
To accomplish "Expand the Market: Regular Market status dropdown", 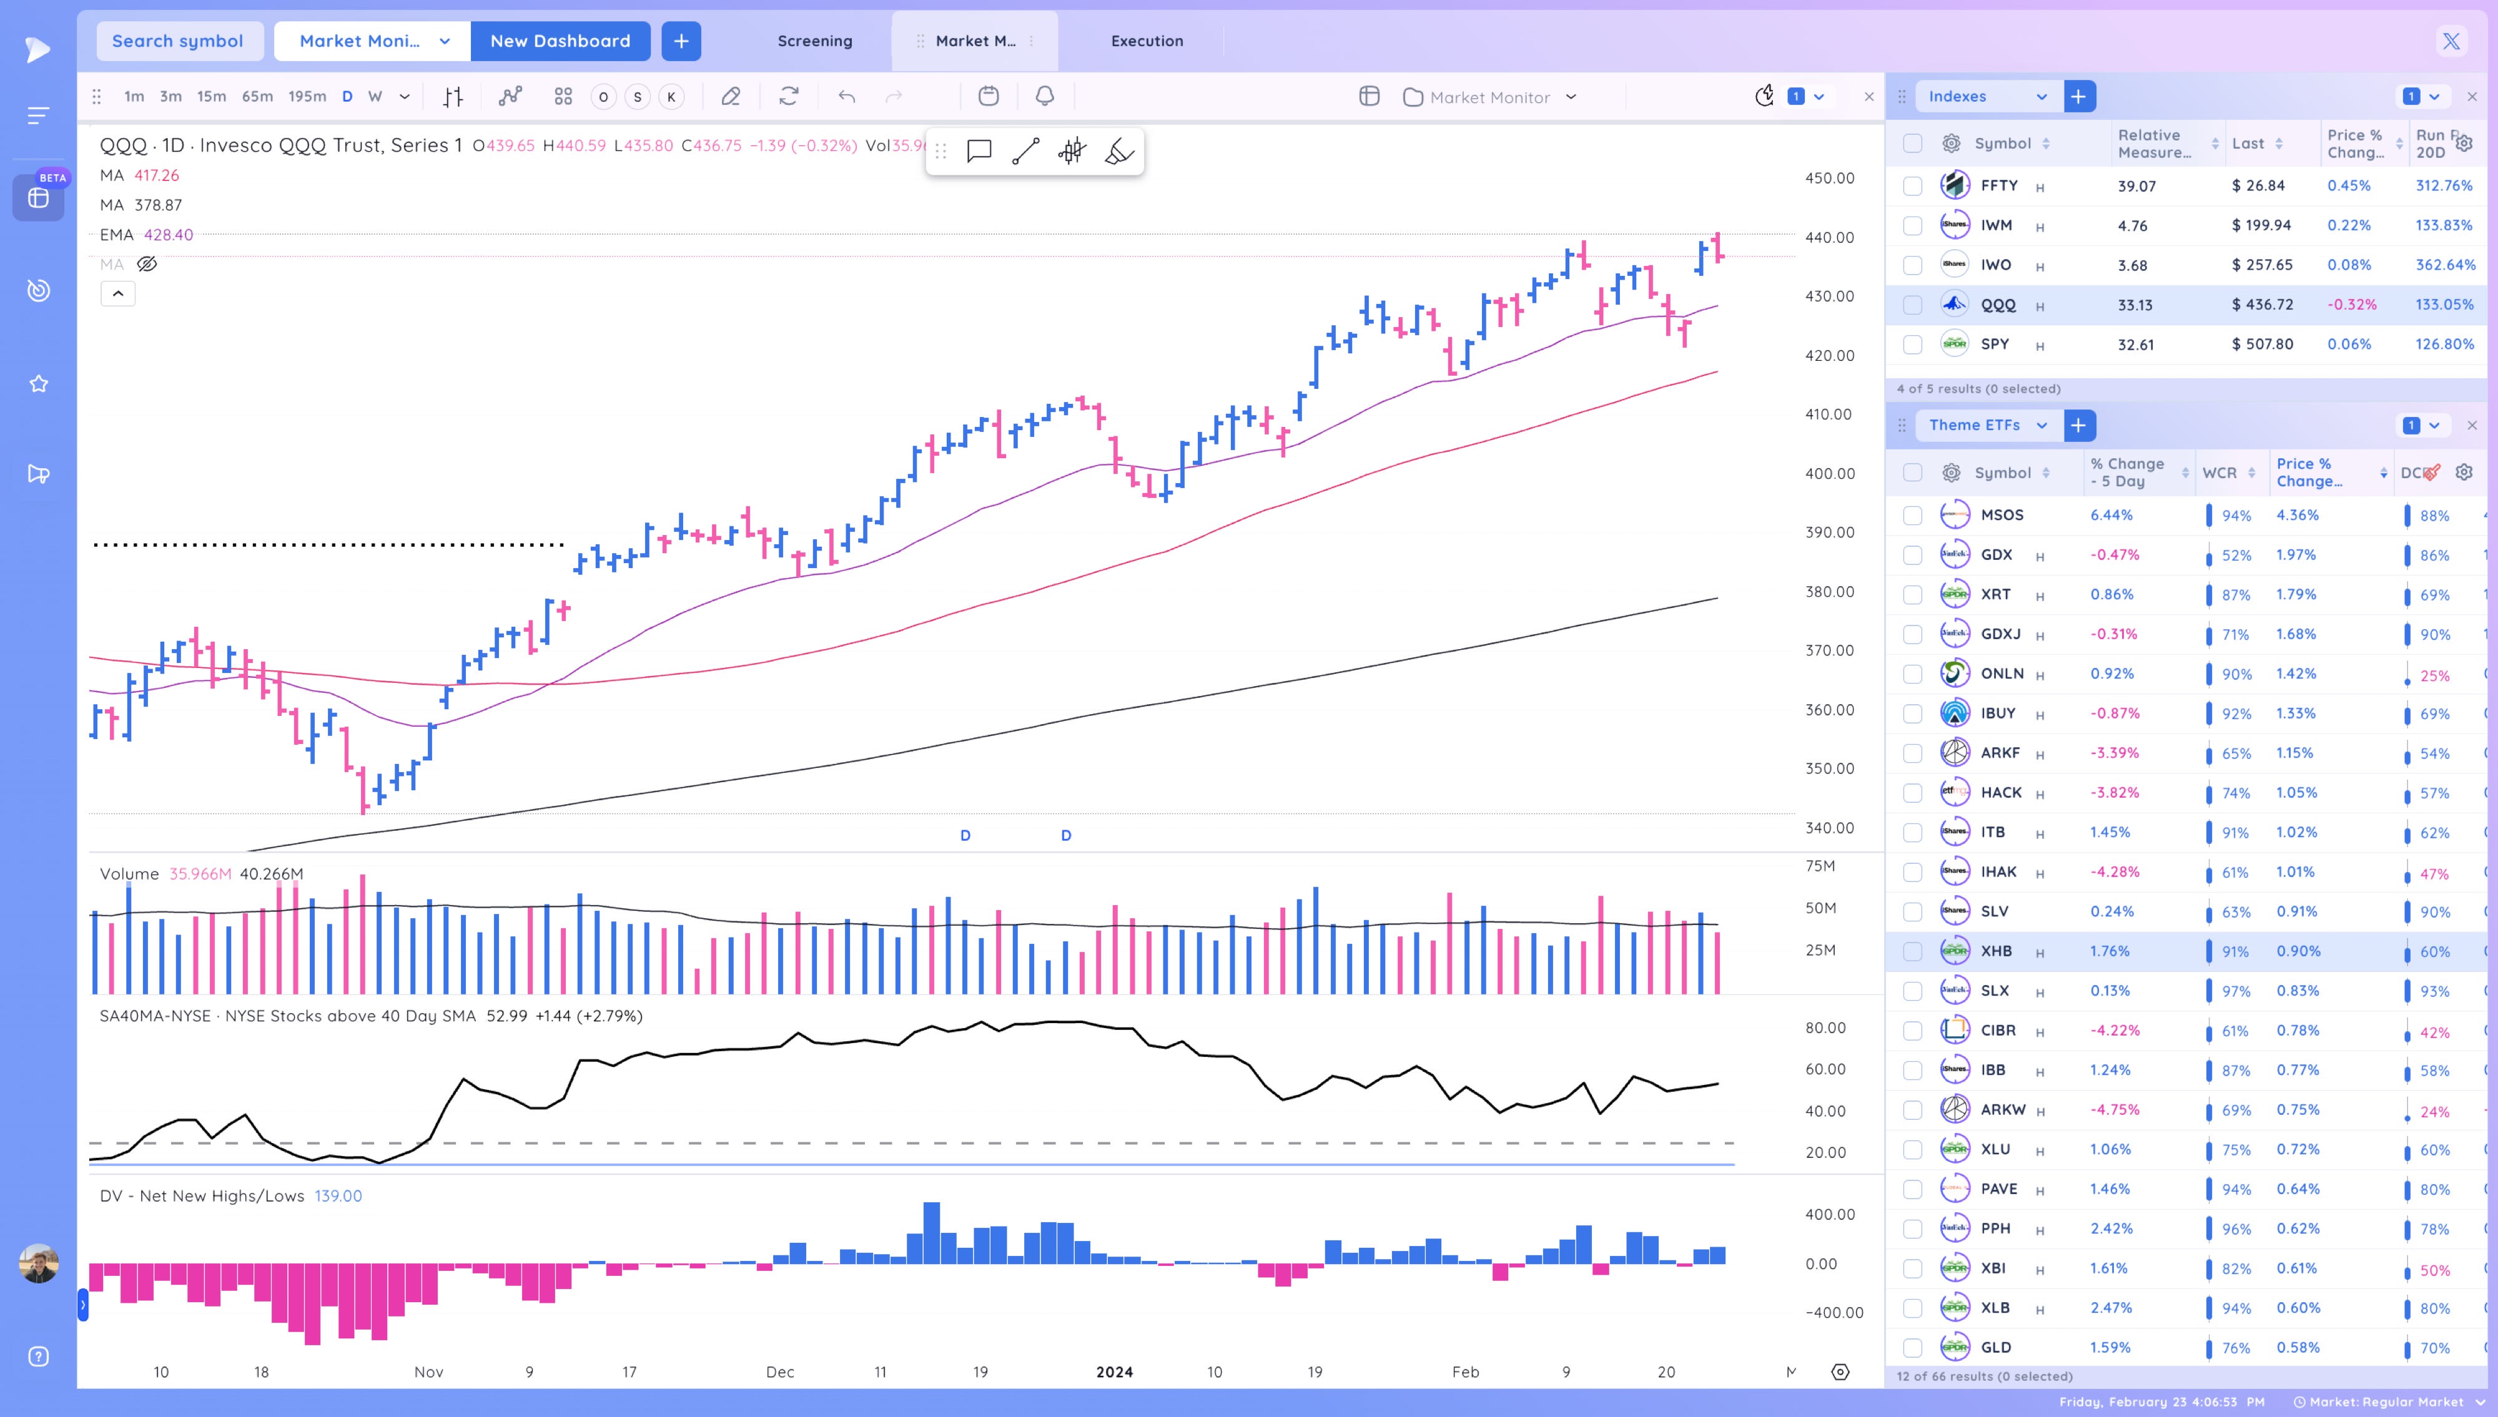I will point(2390,1401).
